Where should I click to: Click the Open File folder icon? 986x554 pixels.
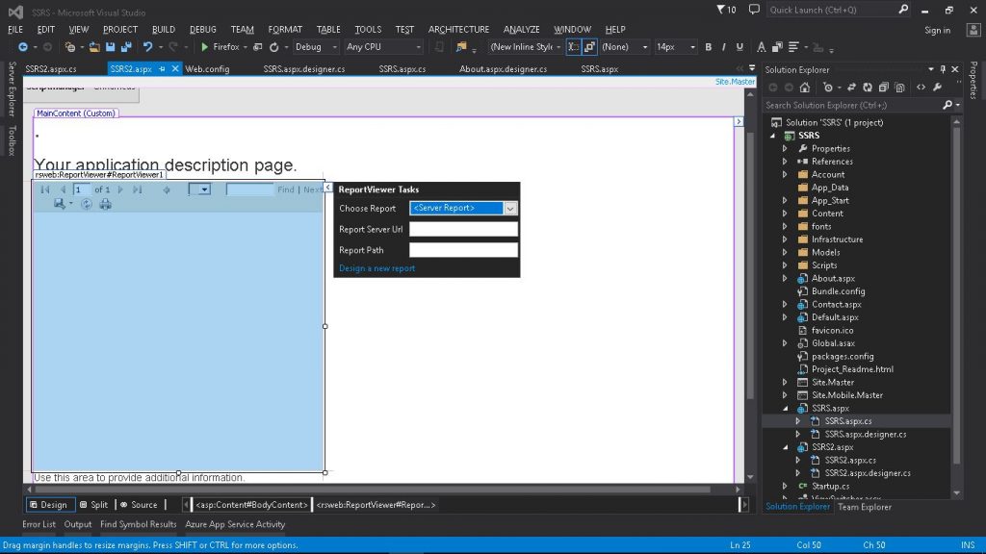point(94,47)
